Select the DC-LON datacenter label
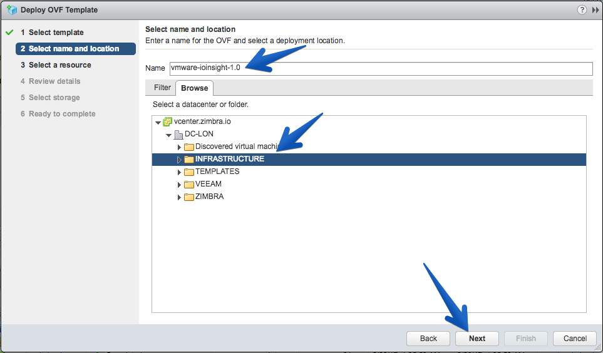Screen dimensions: 603x353 [199, 134]
